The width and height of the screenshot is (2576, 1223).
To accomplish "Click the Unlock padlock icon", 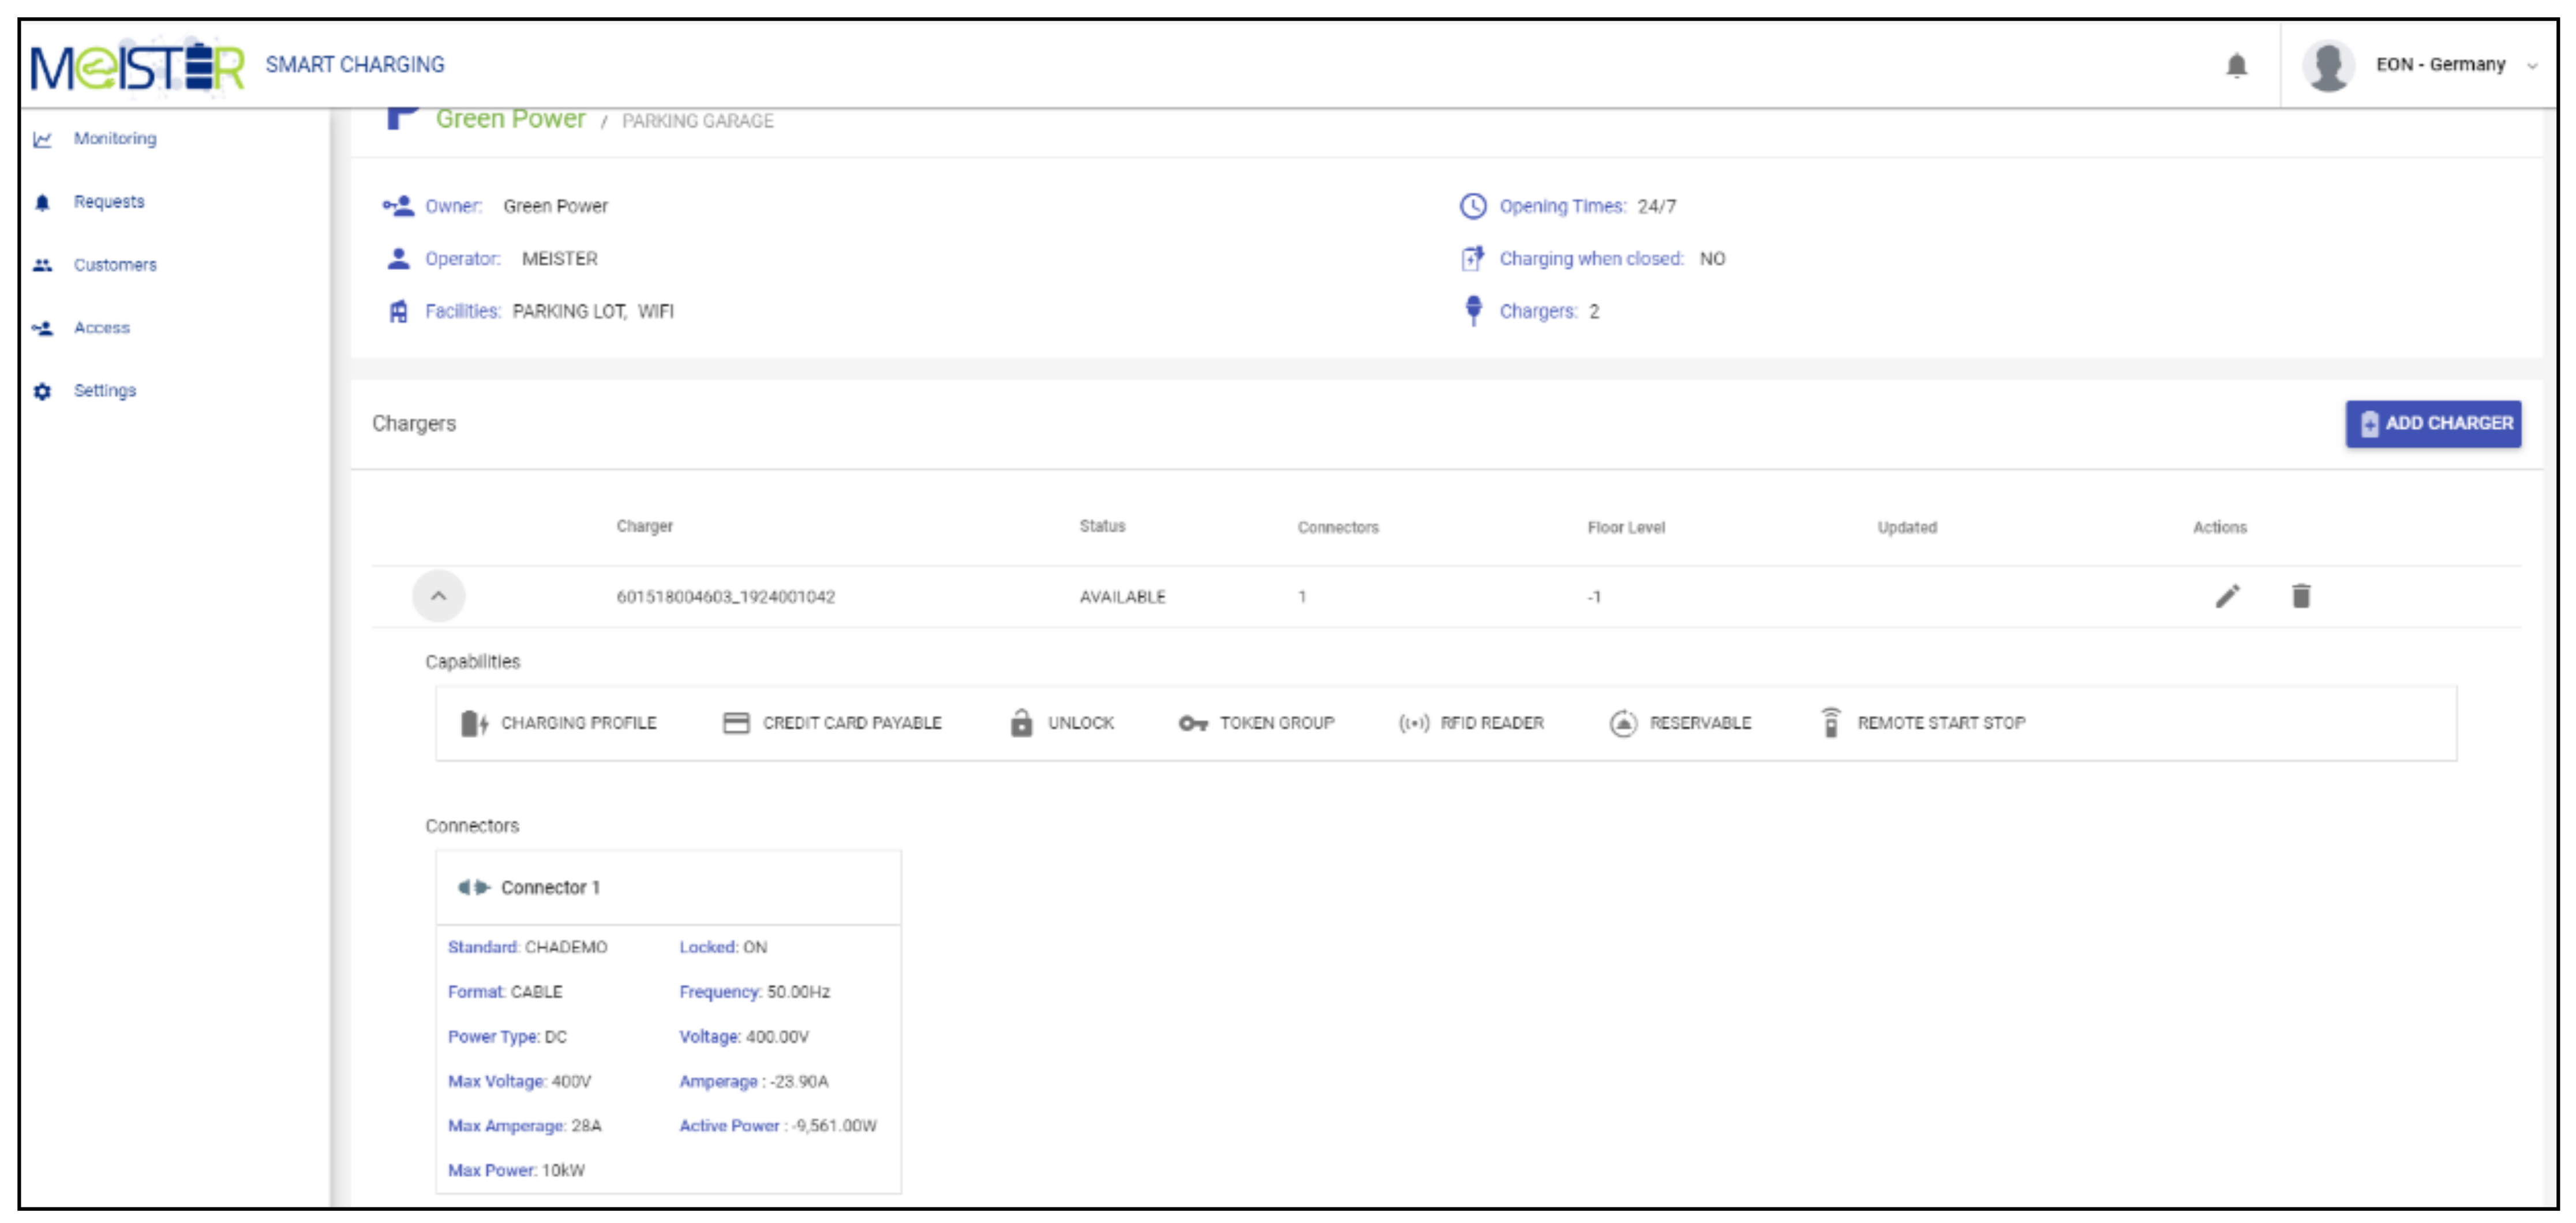I will [x=1020, y=723].
